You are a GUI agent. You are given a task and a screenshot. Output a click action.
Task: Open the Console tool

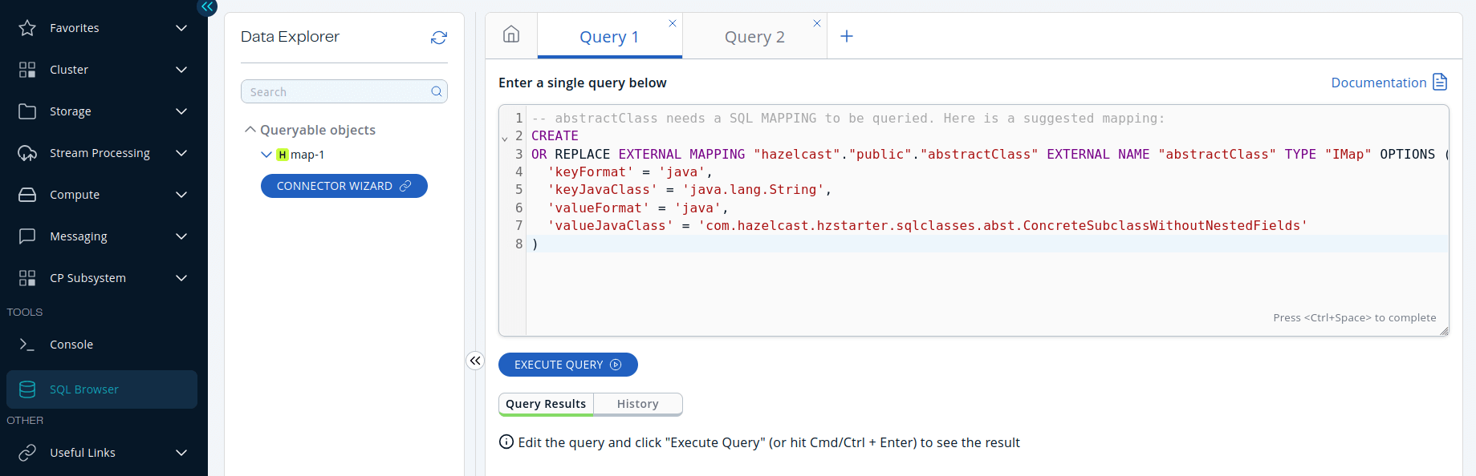coord(71,345)
